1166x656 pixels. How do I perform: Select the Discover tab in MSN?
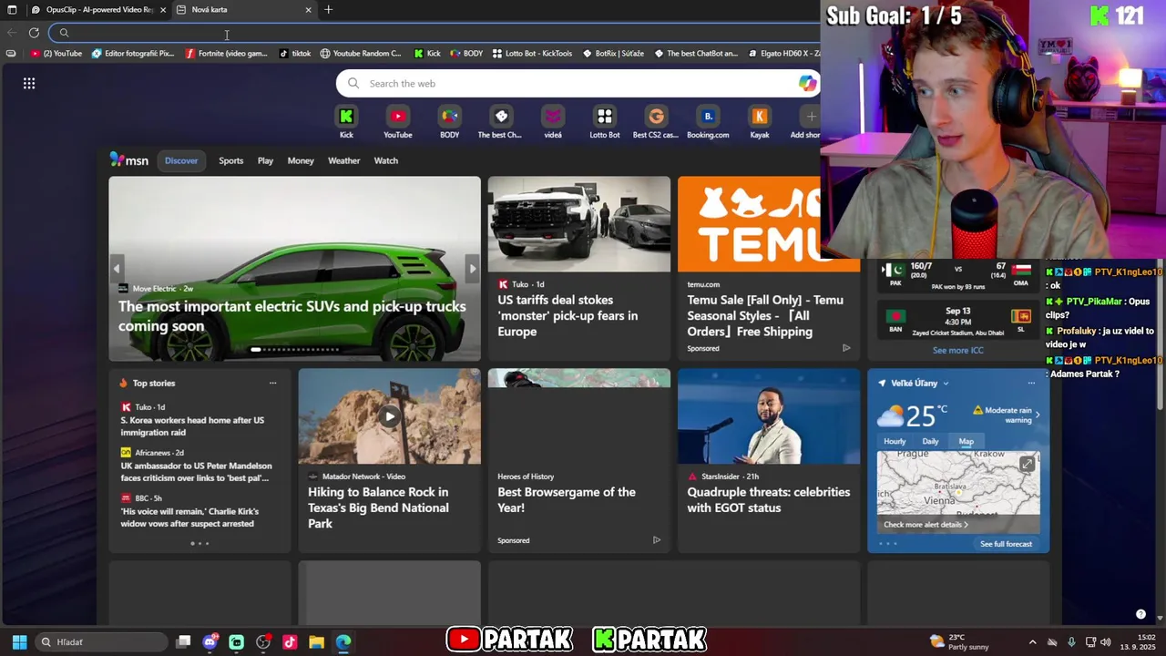pos(181,160)
